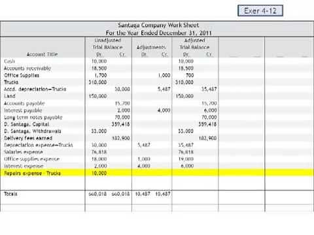Click the 4,000 credit adjustment for Interest payable
Screen dimensions: 314x235
coord(164,110)
